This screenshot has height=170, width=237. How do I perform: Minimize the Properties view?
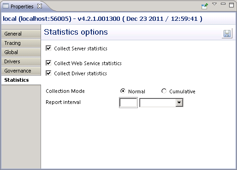point(223,4)
